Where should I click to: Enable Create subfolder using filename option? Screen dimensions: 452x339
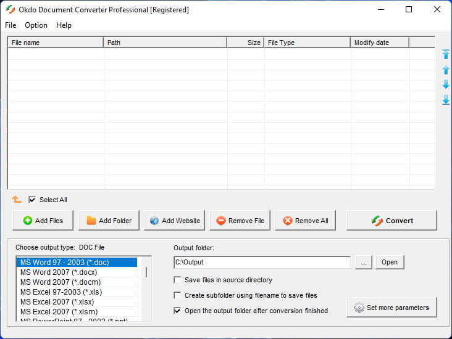177,295
